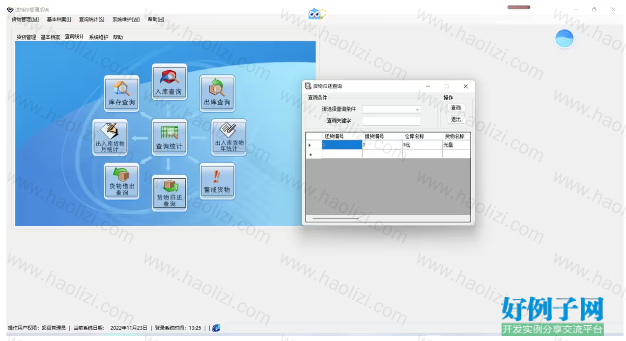The width and height of the screenshot is (626, 341).
Task: Click the new row asterisk marker
Action: (314, 154)
